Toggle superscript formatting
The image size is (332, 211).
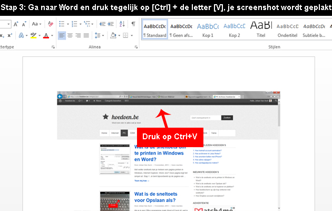point(9,35)
